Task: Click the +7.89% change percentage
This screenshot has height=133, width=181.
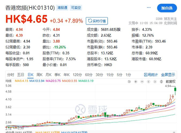Action: 74,21
